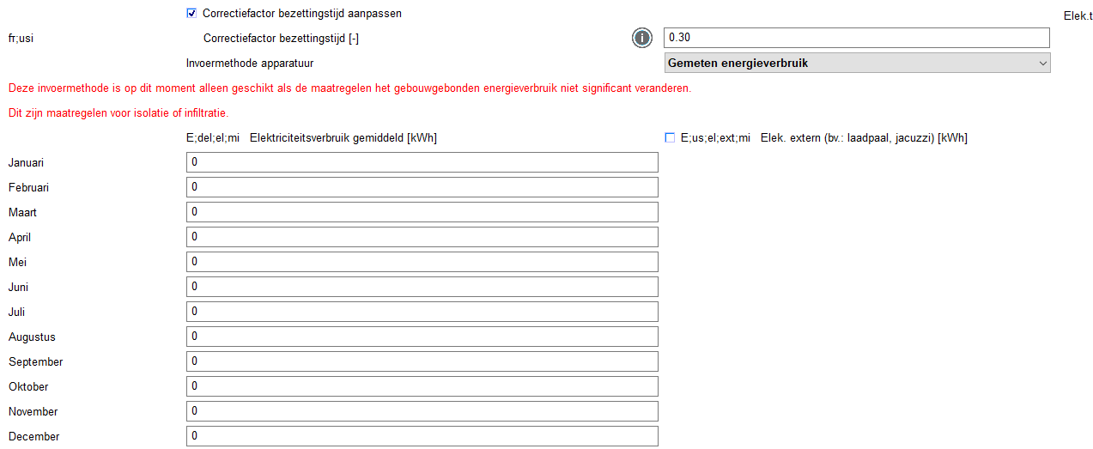The image size is (1093, 449).
Task: Click the Elektriciteitsverbruik gemiddeld column header
Action: point(343,137)
